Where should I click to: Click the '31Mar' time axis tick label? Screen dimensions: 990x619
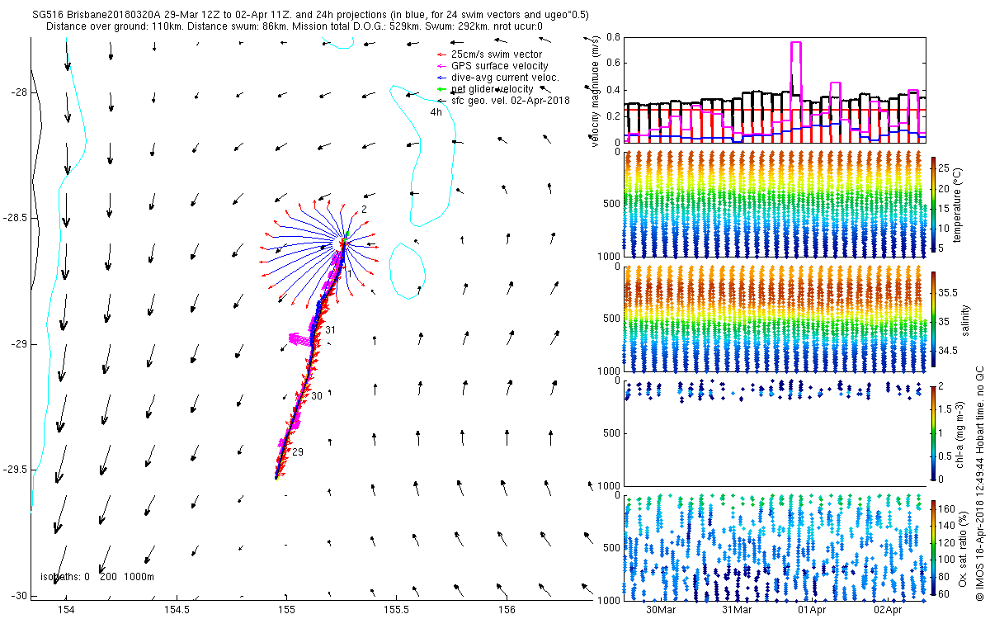coord(737,610)
